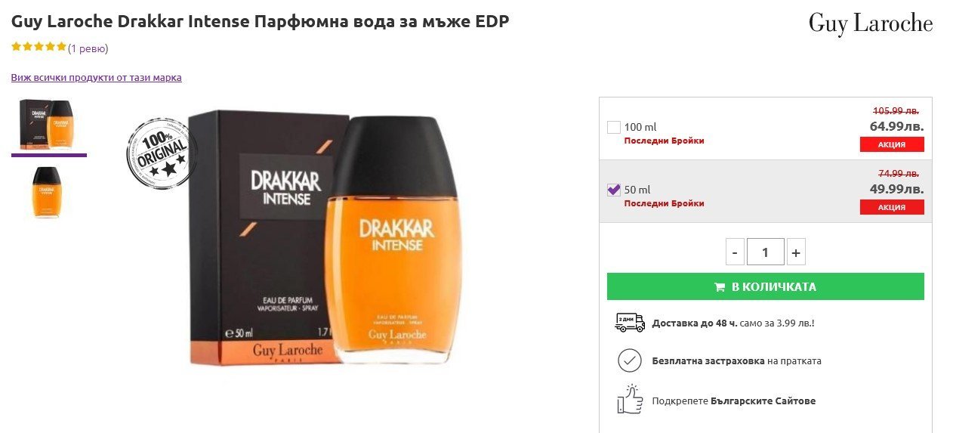The height and width of the screenshot is (433, 953).
Task: Click the red АКЦИЯ badge for 50 ml
Action: pos(892,207)
